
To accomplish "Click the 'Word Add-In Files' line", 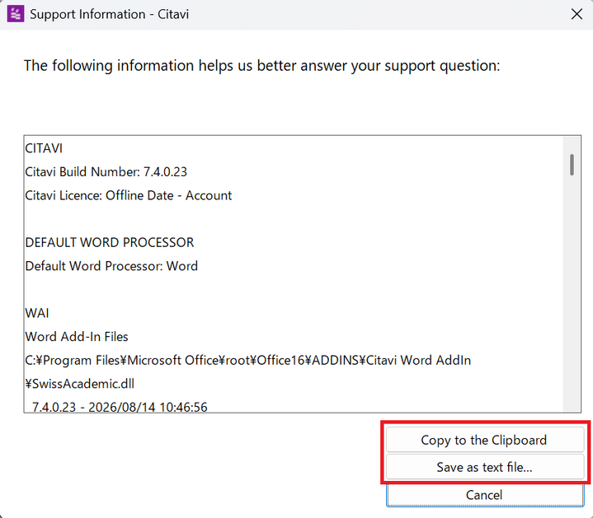I will point(77,336).
